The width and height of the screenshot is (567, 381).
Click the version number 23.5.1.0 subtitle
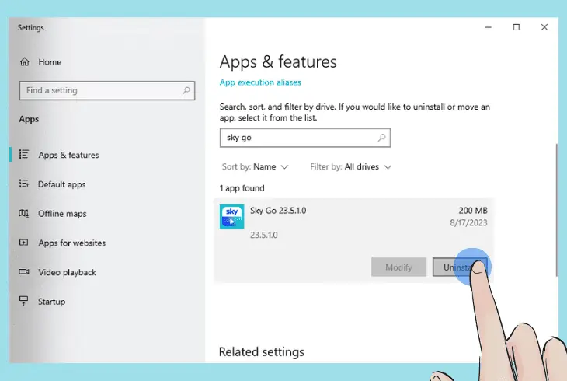click(263, 235)
